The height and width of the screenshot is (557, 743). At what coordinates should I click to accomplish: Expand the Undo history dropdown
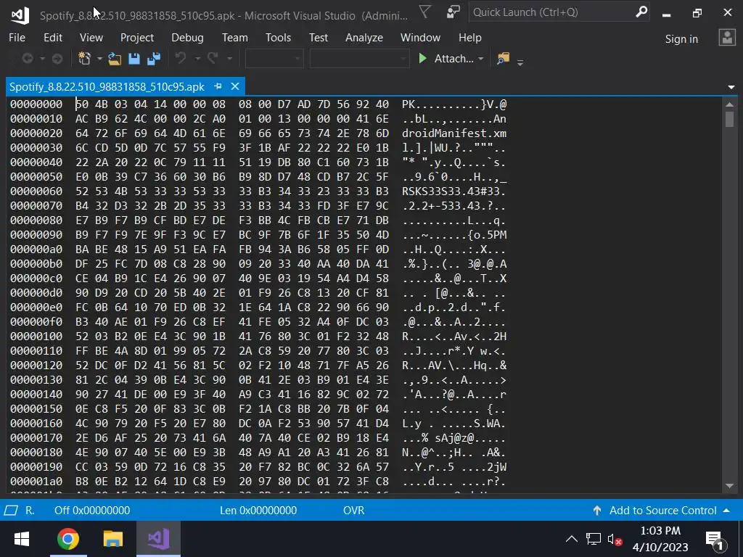tap(197, 59)
